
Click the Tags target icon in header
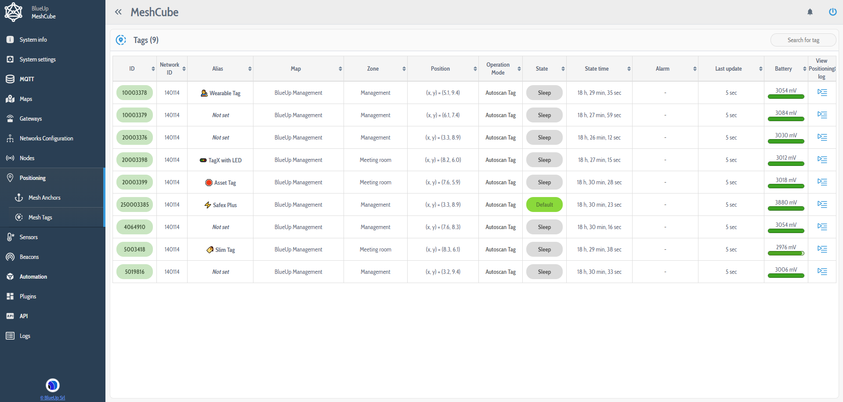point(121,40)
